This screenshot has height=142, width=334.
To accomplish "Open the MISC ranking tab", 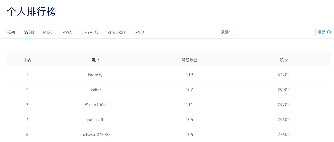I will click(48, 32).
